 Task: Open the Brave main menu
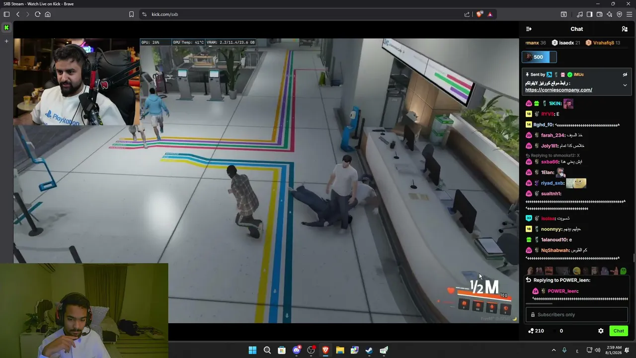[629, 14]
